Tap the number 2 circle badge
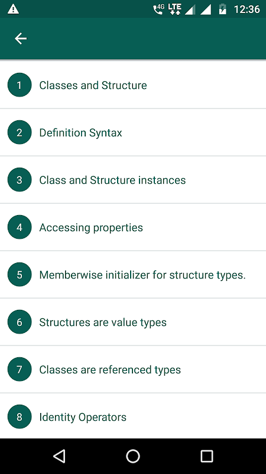This screenshot has width=266, height=474. point(20,132)
